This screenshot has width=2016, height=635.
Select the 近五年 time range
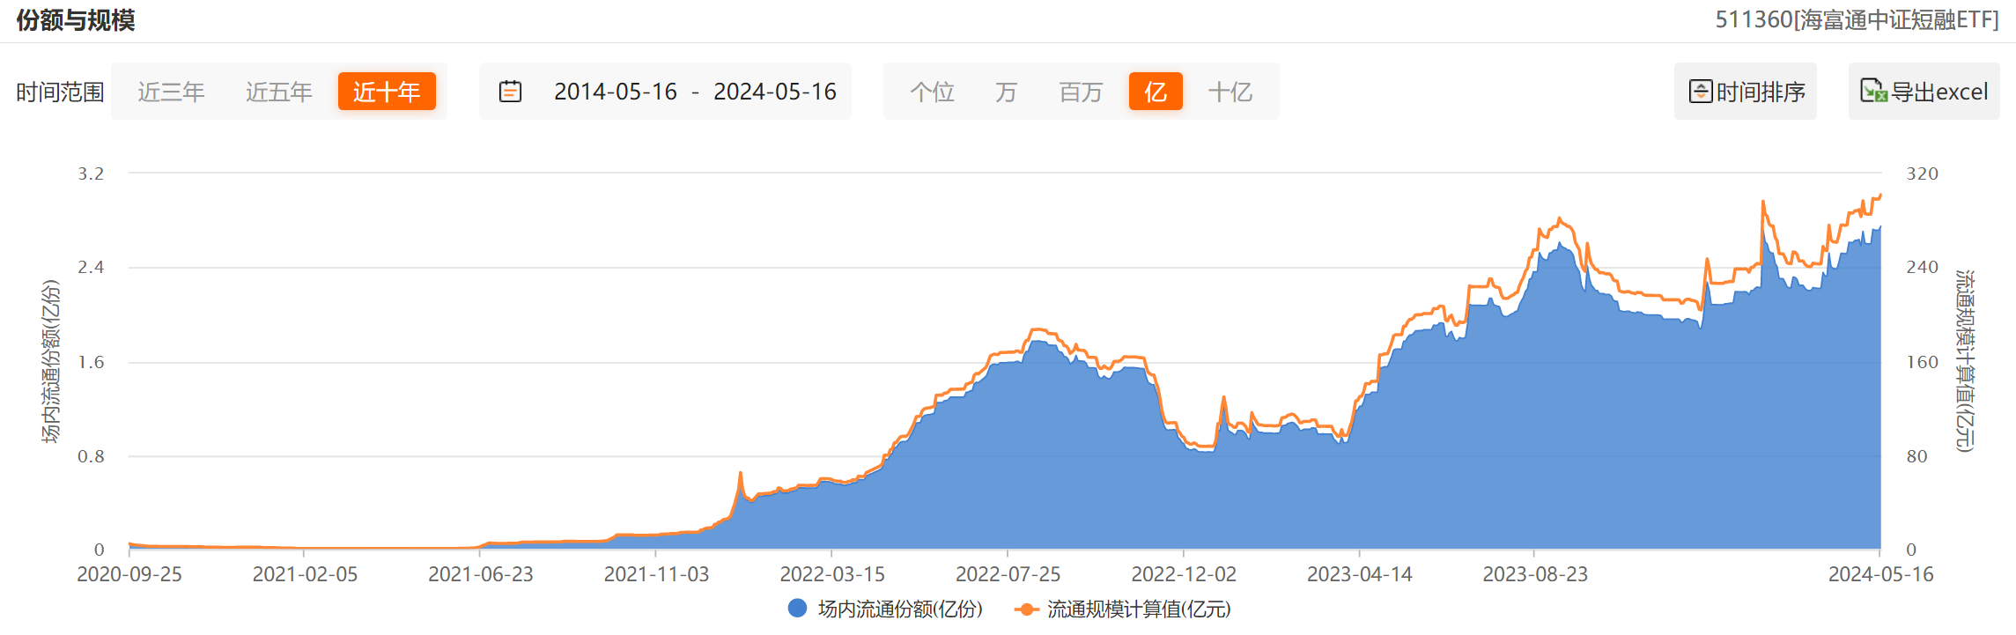coord(278,92)
